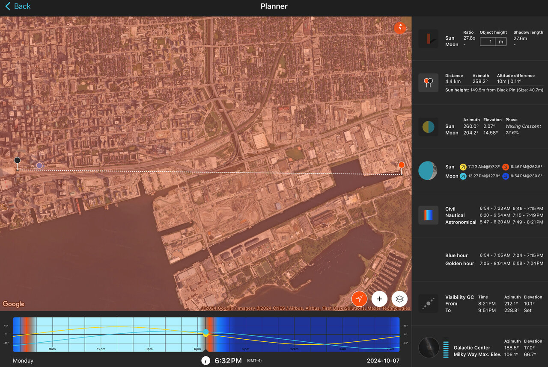
Task: Click the twilight color bars icon
Action: (428, 215)
